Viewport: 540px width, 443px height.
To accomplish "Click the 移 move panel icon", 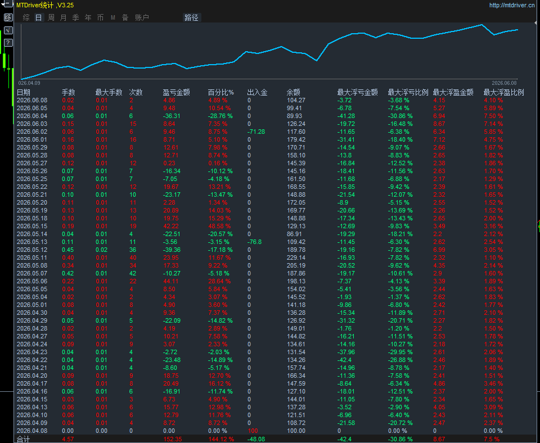I will (8, 17).
